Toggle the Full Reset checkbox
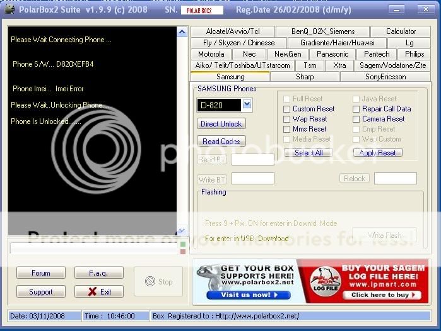 (286, 99)
